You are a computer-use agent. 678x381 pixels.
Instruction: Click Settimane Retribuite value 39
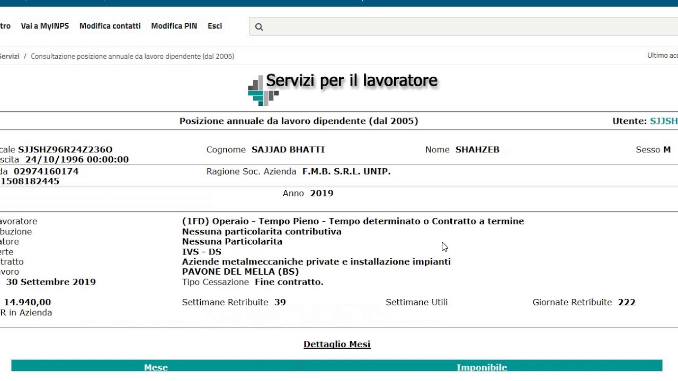(280, 302)
